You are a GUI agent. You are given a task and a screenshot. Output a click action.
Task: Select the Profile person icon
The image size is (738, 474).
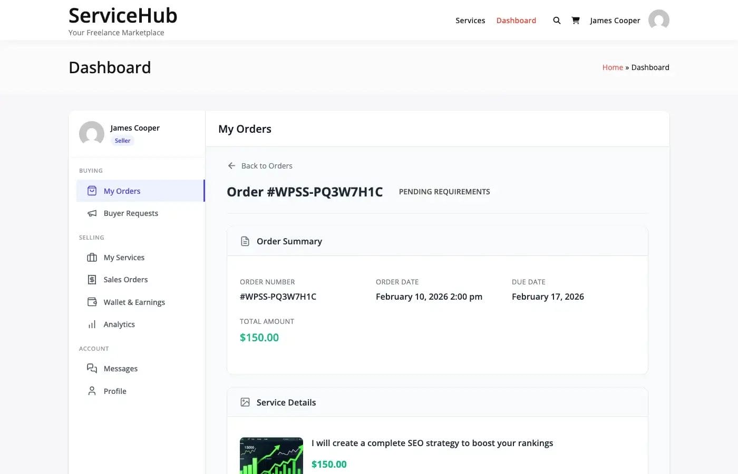pos(92,391)
